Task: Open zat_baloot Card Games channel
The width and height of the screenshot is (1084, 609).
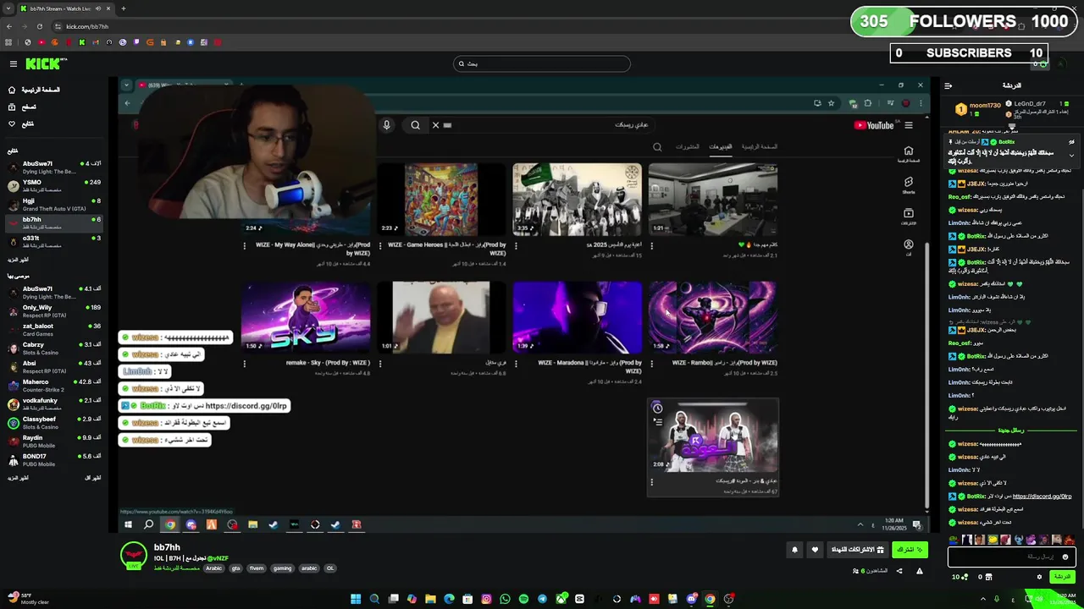Action: pyautogui.click(x=54, y=329)
